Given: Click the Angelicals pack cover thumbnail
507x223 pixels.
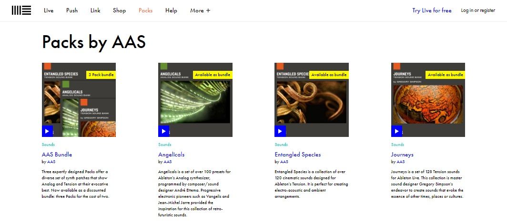Looking at the screenshot, I should pos(195,100).
